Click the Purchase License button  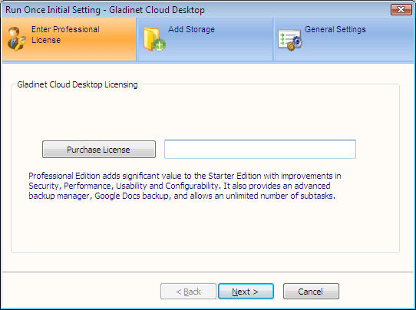coord(99,150)
